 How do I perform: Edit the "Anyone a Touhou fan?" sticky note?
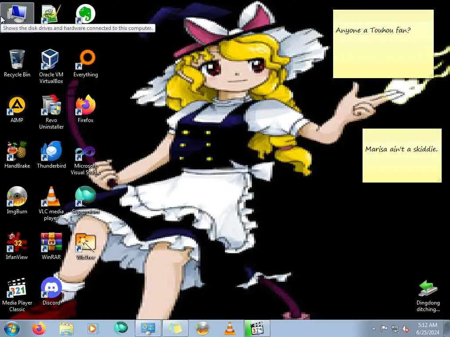(383, 44)
